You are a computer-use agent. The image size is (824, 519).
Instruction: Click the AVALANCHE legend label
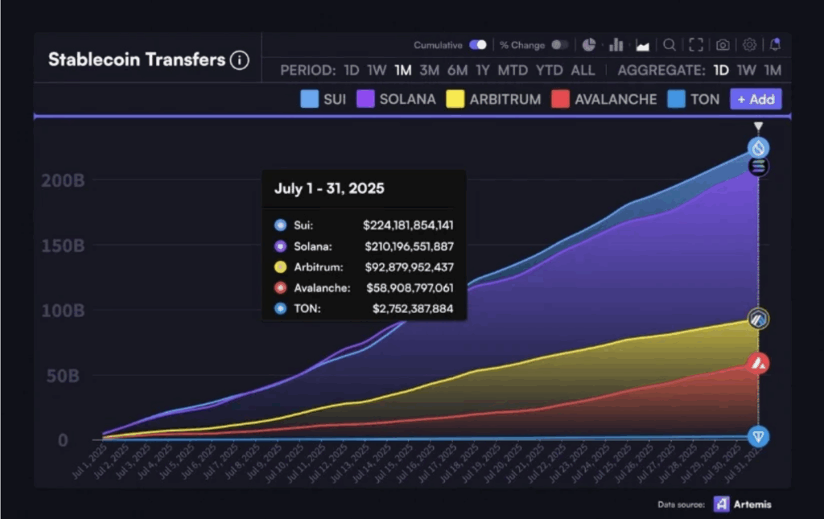pos(616,99)
